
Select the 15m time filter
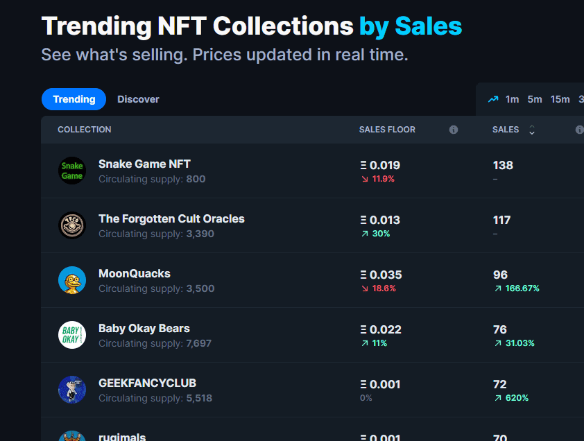(x=560, y=99)
